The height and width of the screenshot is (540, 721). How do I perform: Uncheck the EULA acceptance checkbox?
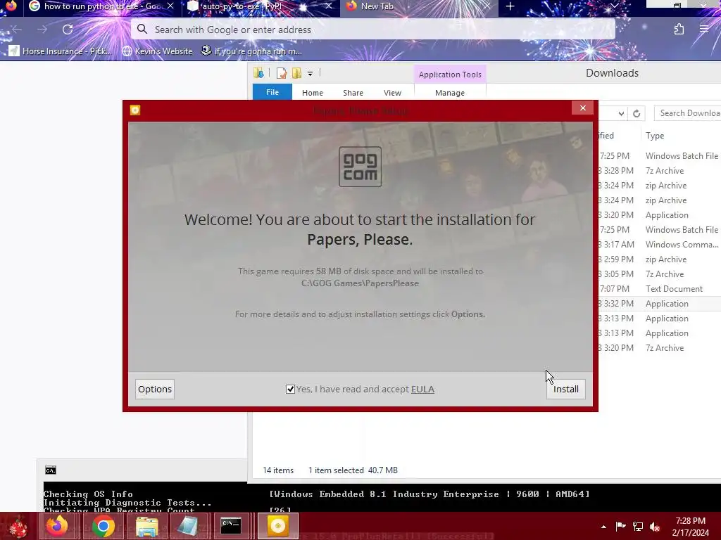click(290, 389)
